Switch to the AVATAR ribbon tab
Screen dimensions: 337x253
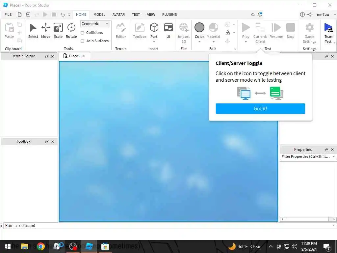coord(118,14)
